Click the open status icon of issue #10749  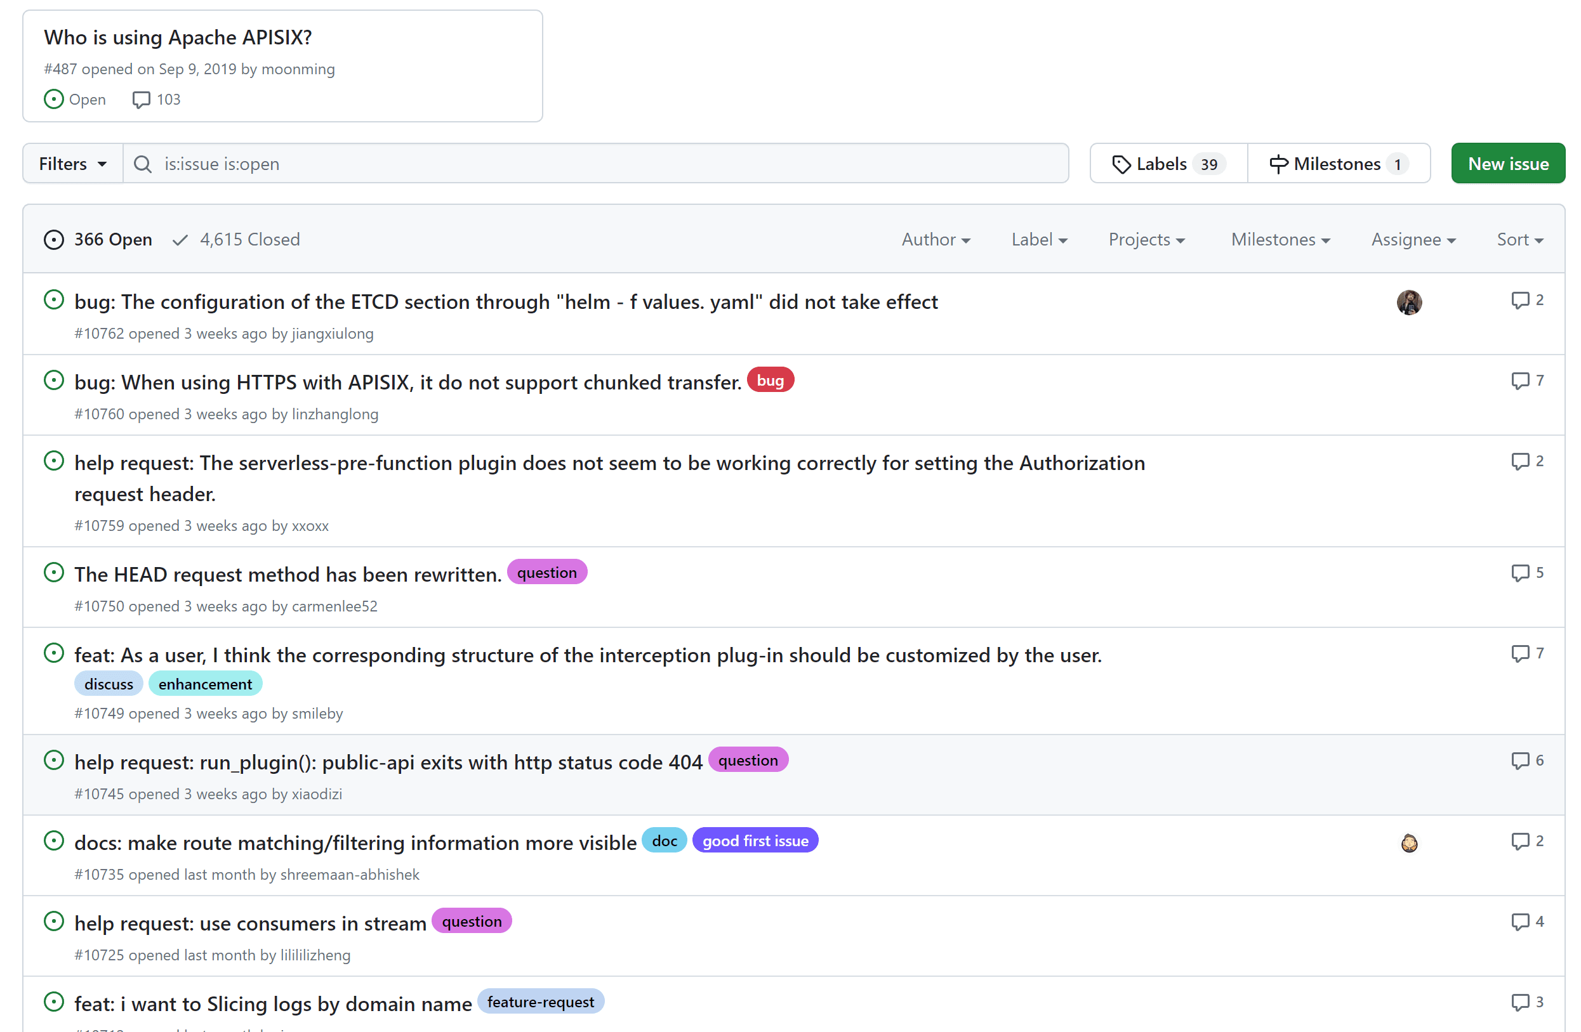[54, 653]
